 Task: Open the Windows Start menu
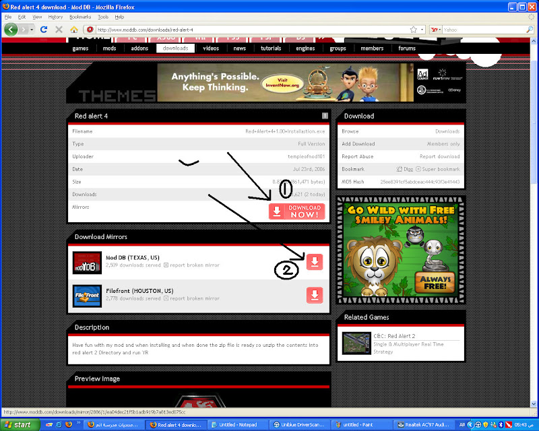point(20,425)
